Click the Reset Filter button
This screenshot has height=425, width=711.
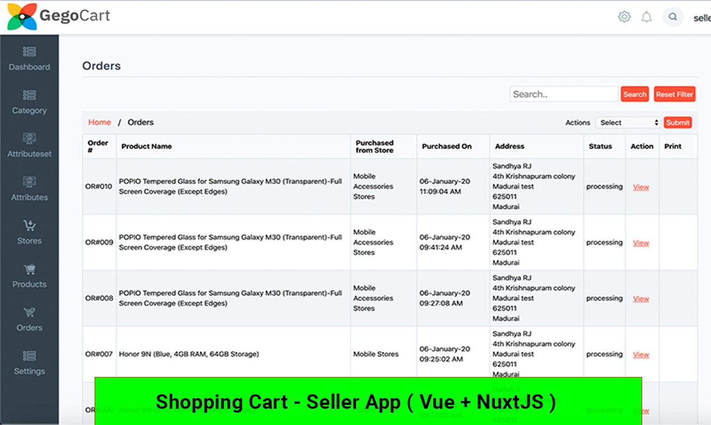tap(675, 94)
